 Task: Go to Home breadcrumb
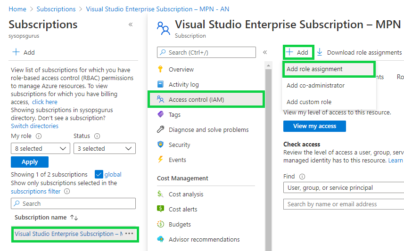click(x=17, y=9)
